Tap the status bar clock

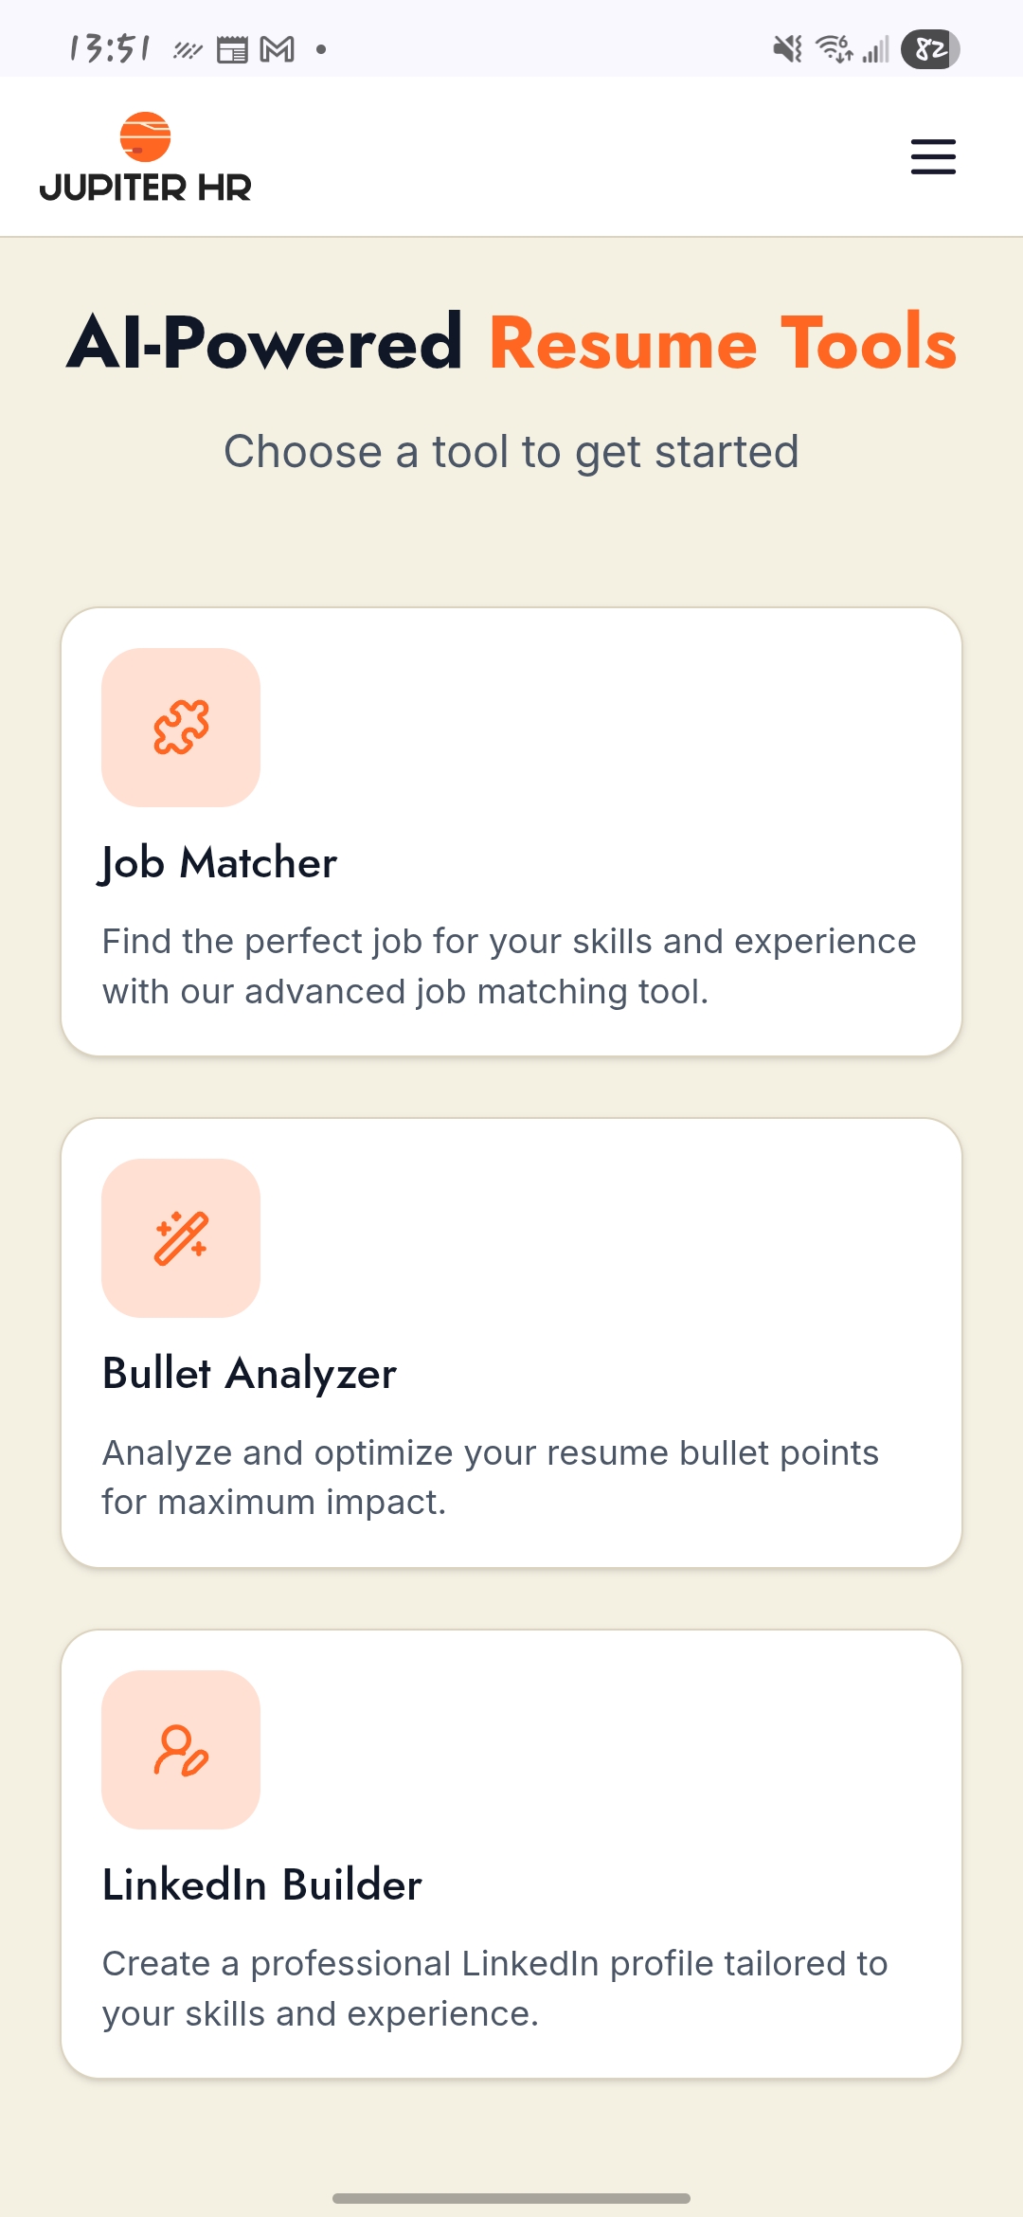109,48
